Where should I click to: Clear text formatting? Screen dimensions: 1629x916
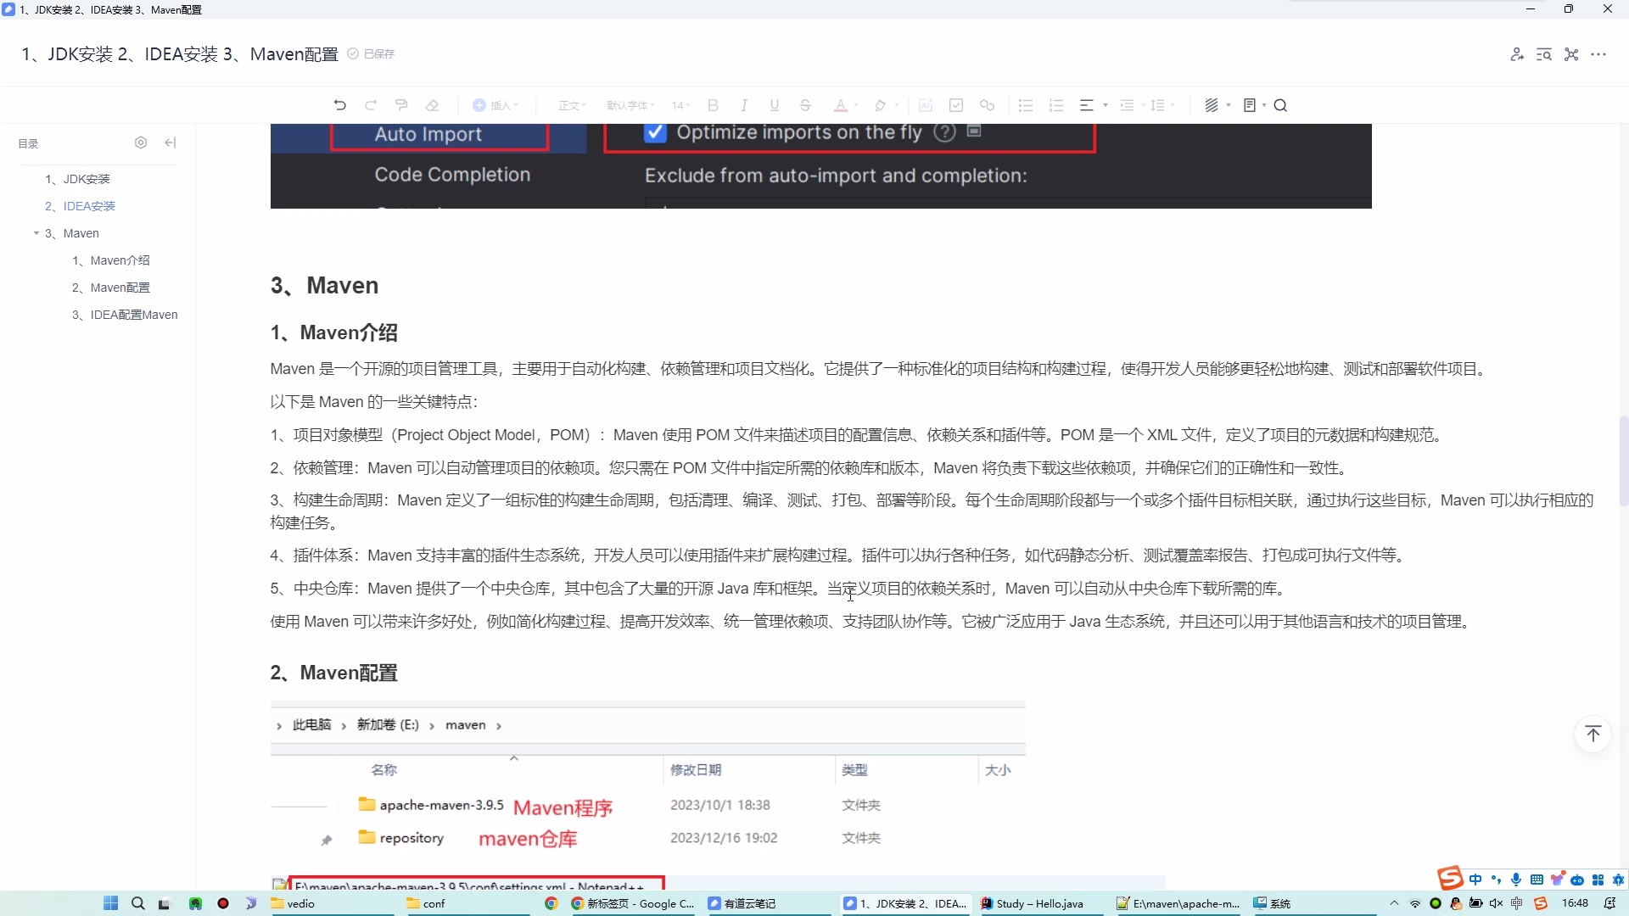point(433,104)
